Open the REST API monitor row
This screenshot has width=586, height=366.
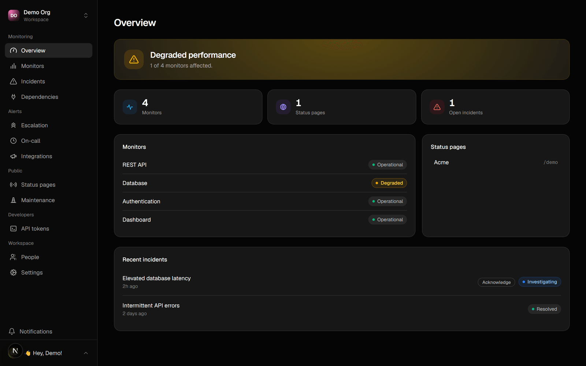pyautogui.click(x=264, y=165)
